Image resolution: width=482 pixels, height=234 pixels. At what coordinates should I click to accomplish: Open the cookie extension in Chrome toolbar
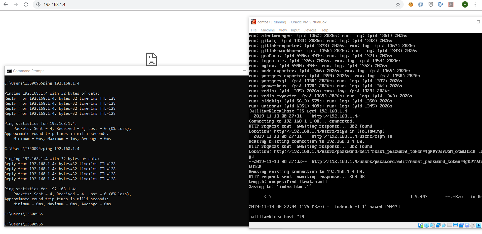pos(411,5)
